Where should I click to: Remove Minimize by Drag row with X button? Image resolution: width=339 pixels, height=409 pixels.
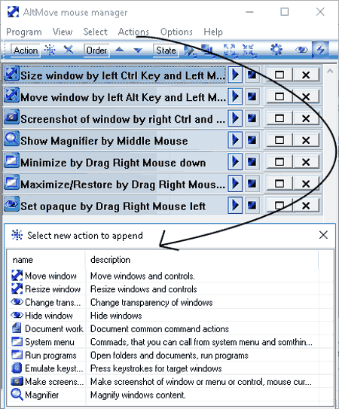[306, 162]
